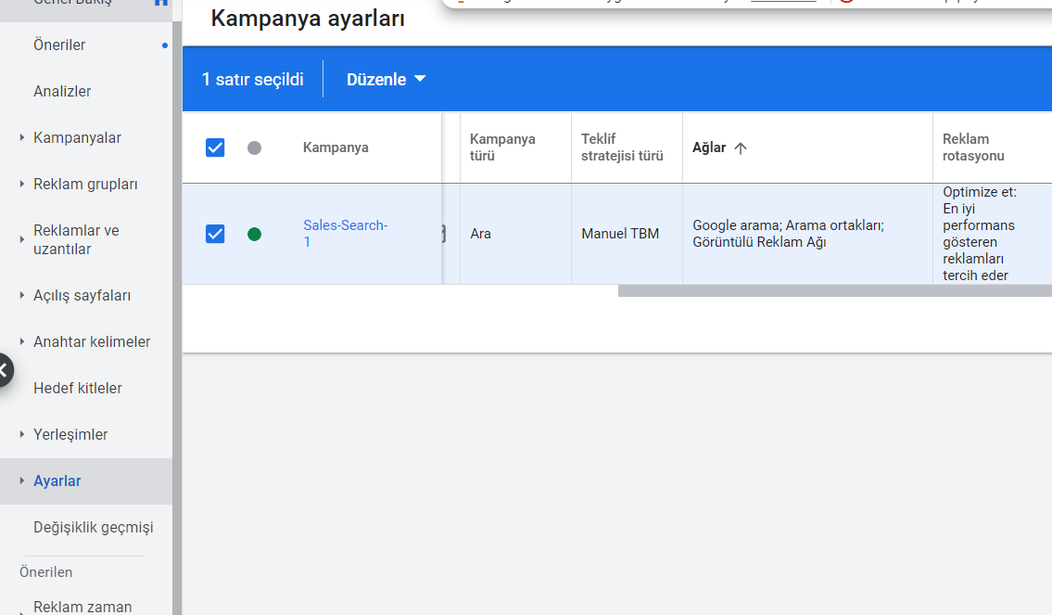
Task: Open Öneriler in the sidebar
Action: point(59,45)
